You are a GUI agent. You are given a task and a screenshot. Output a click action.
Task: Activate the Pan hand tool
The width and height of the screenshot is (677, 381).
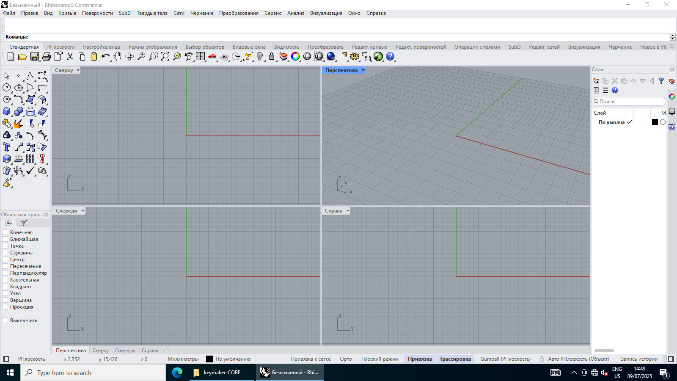point(117,56)
